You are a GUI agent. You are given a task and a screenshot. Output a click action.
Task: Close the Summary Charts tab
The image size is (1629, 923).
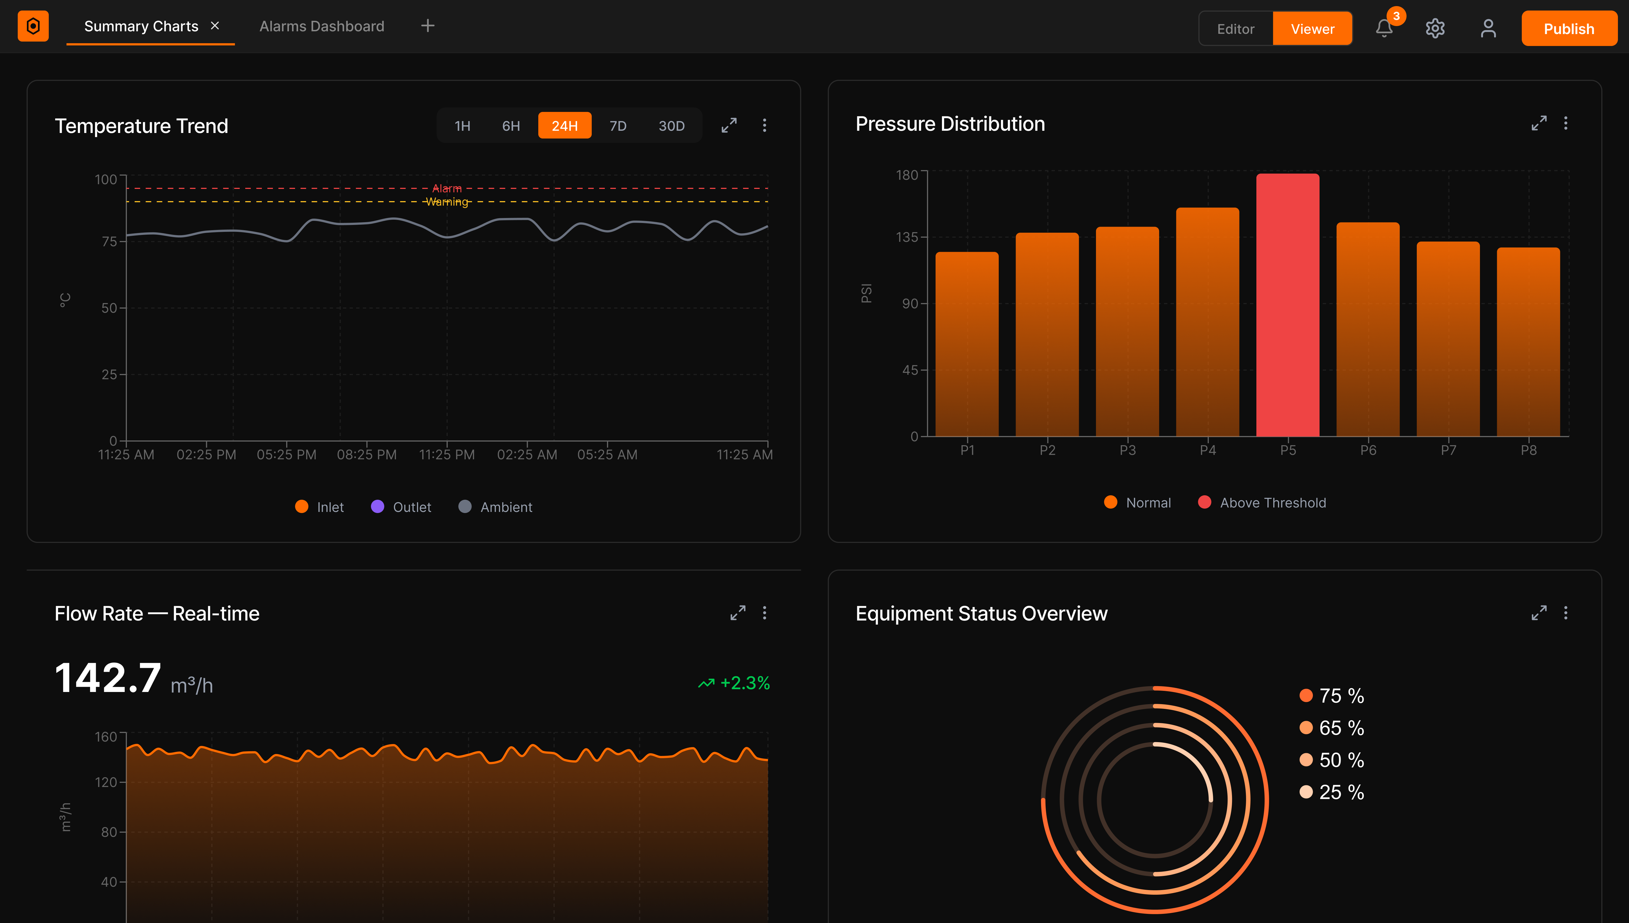click(215, 26)
